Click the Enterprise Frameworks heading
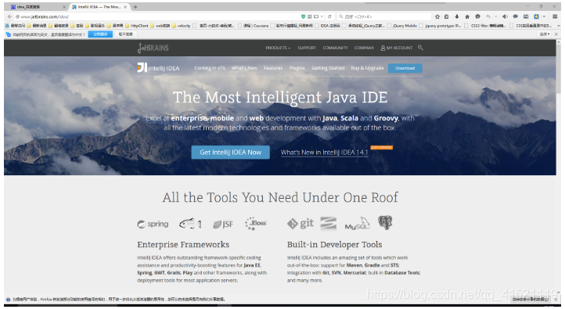 (183, 245)
